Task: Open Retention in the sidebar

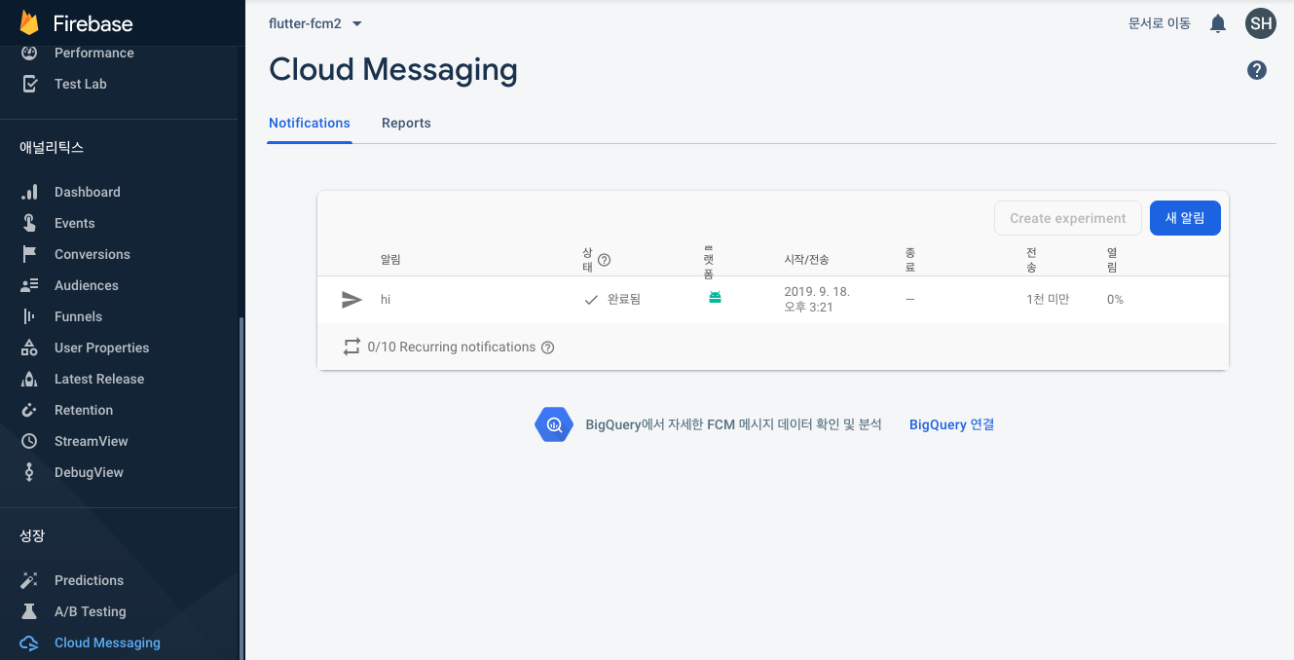Action: coord(84,410)
